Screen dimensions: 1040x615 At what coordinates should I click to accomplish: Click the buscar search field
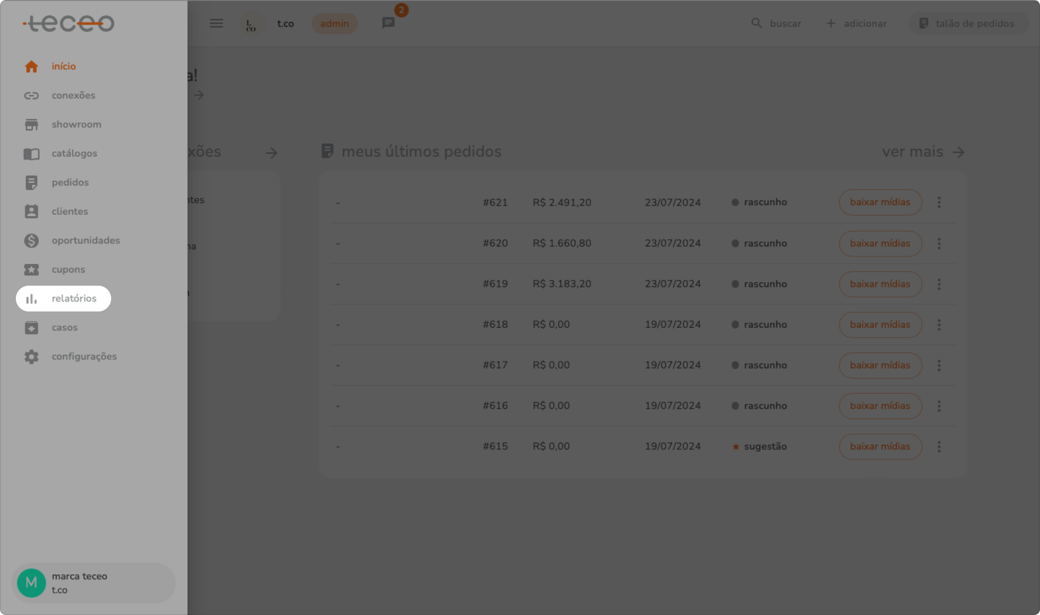pyautogui.click(x=777, y=23)
